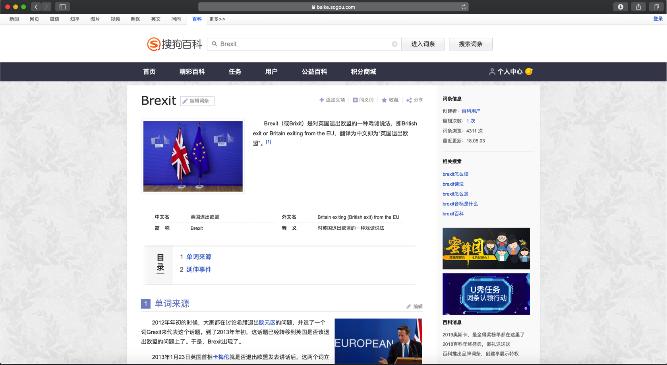Click the search magnifier icon
The width and height of the screenshot is (667, 365).
tap(215, 44)
